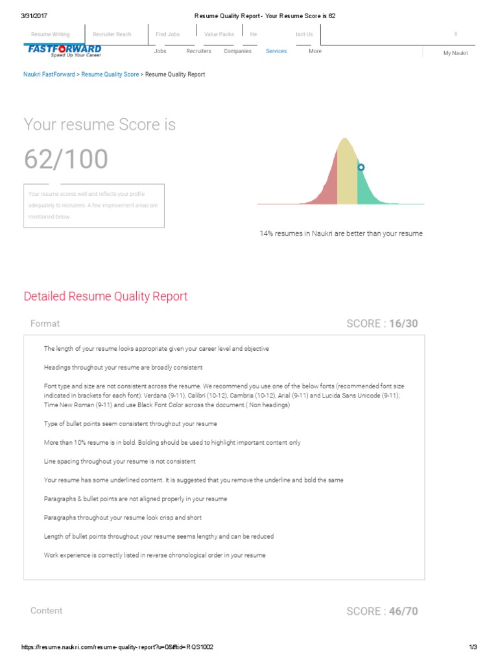
Task: Expand the More menu
Action: [x=315, y=51]
